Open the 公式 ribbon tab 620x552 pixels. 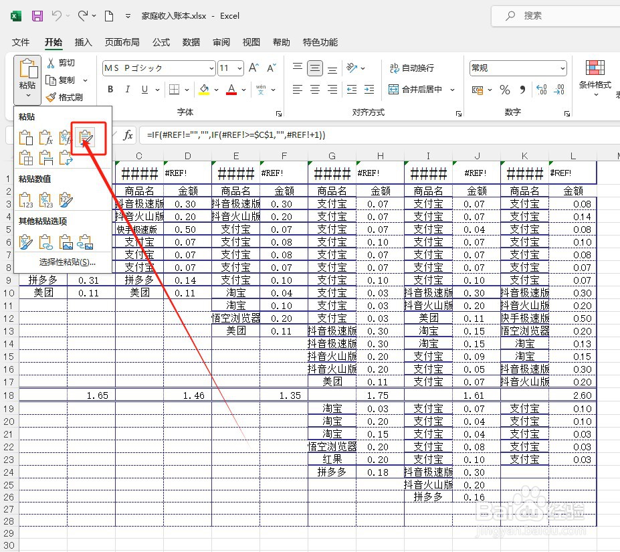coord(161,42)
